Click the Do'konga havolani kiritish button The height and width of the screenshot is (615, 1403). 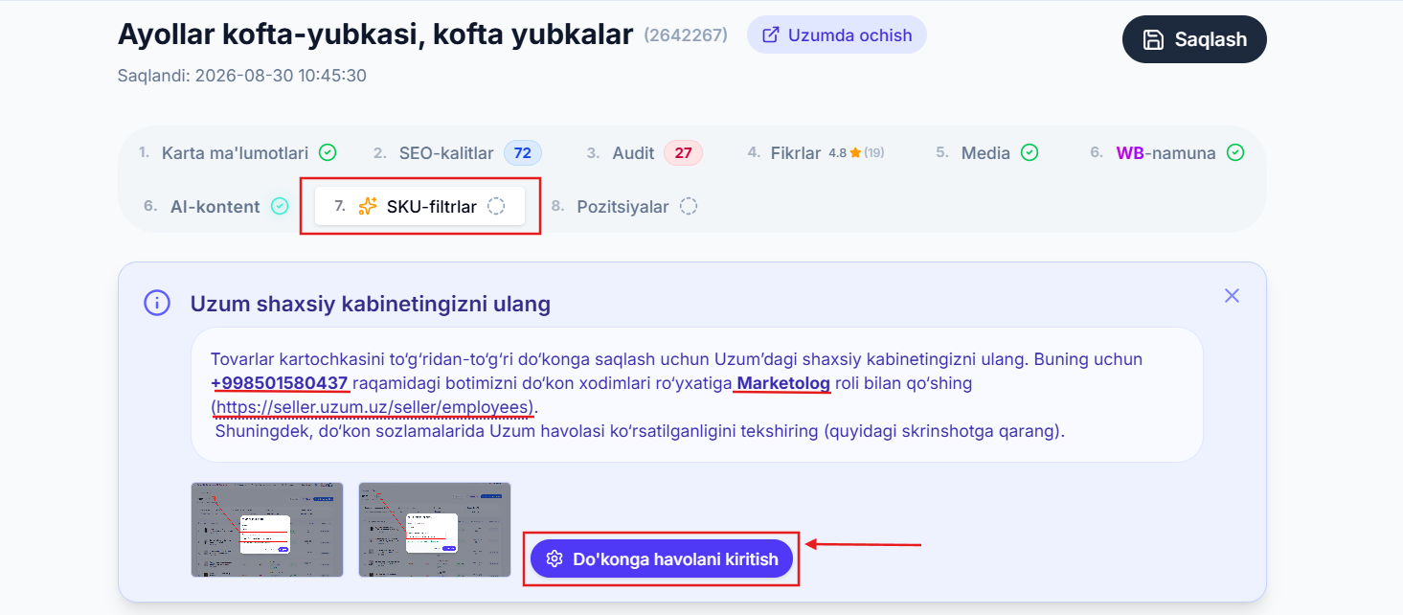pyautogui.click(x=662, y=558)
